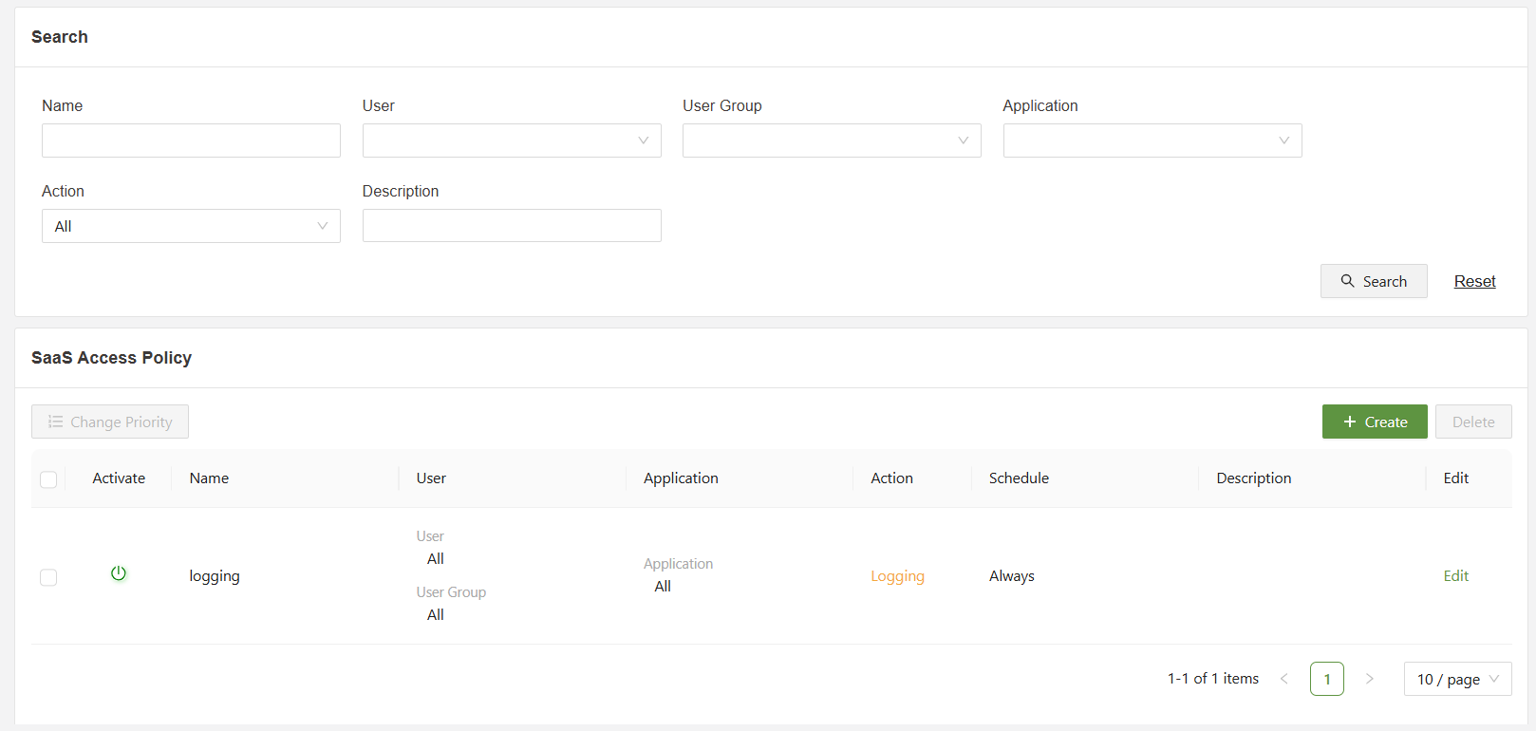Click the Delete button
Viewport: 1536px width, 731px height.
point(1472,422)
